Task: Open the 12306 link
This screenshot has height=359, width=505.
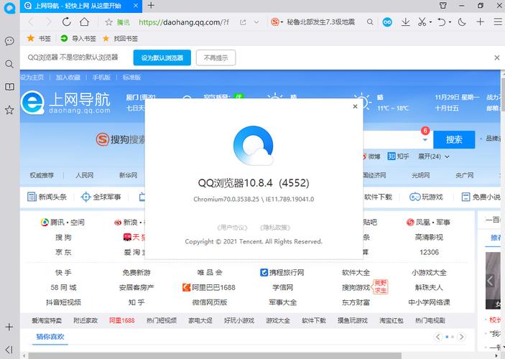Action: [429, 252]
